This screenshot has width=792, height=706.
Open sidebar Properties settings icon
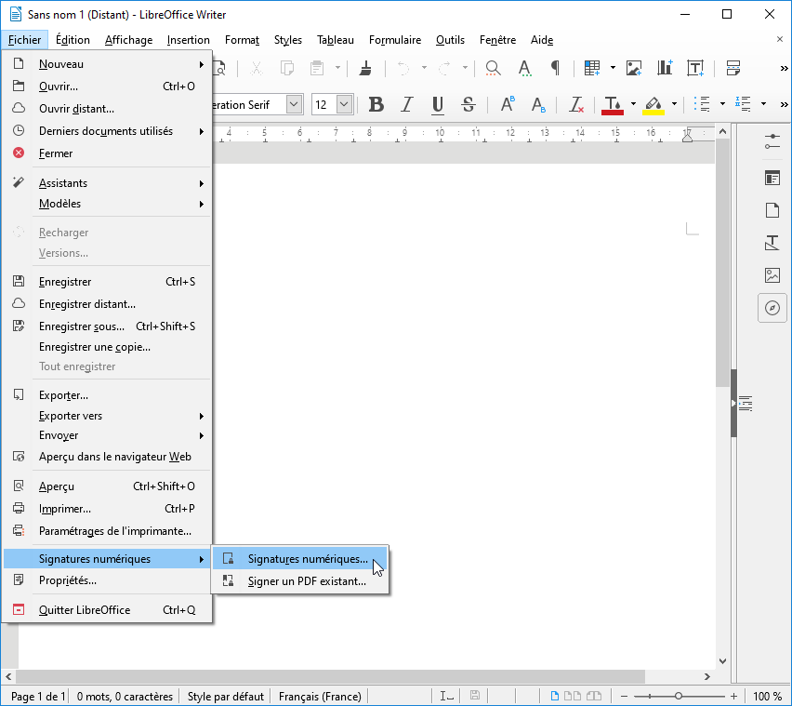click(x=772, y=141)
